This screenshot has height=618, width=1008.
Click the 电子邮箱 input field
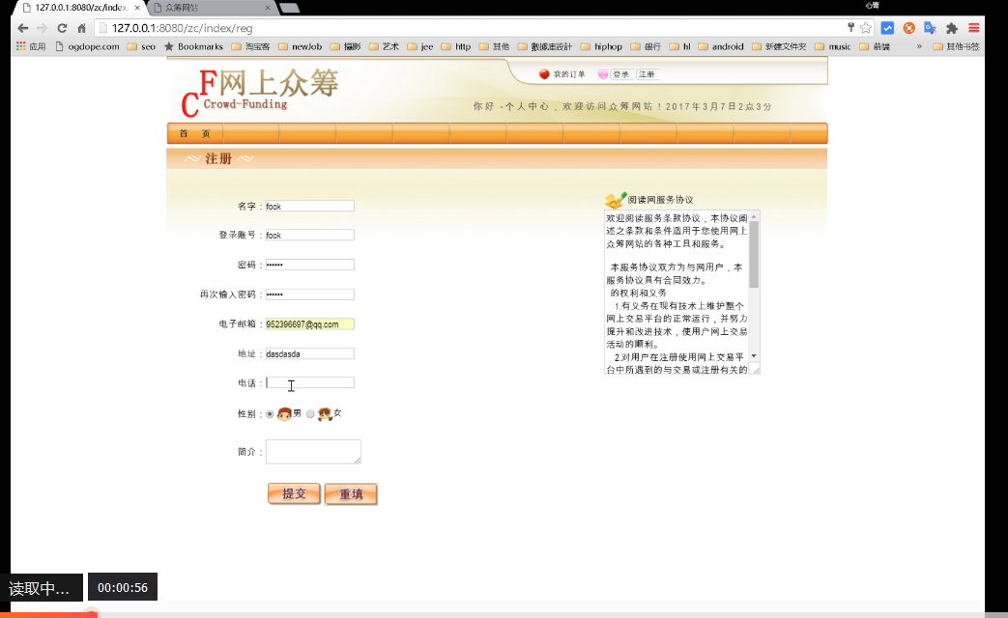click(309, 324)
